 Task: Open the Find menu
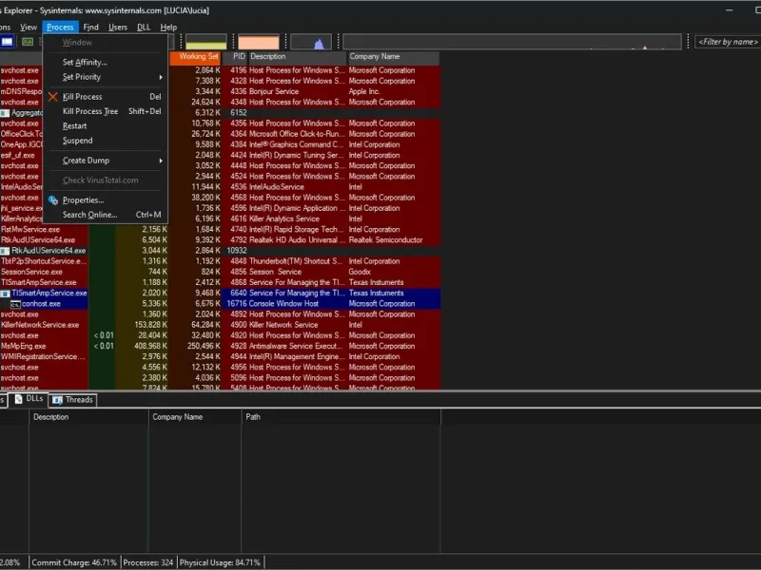pos(90,28)
